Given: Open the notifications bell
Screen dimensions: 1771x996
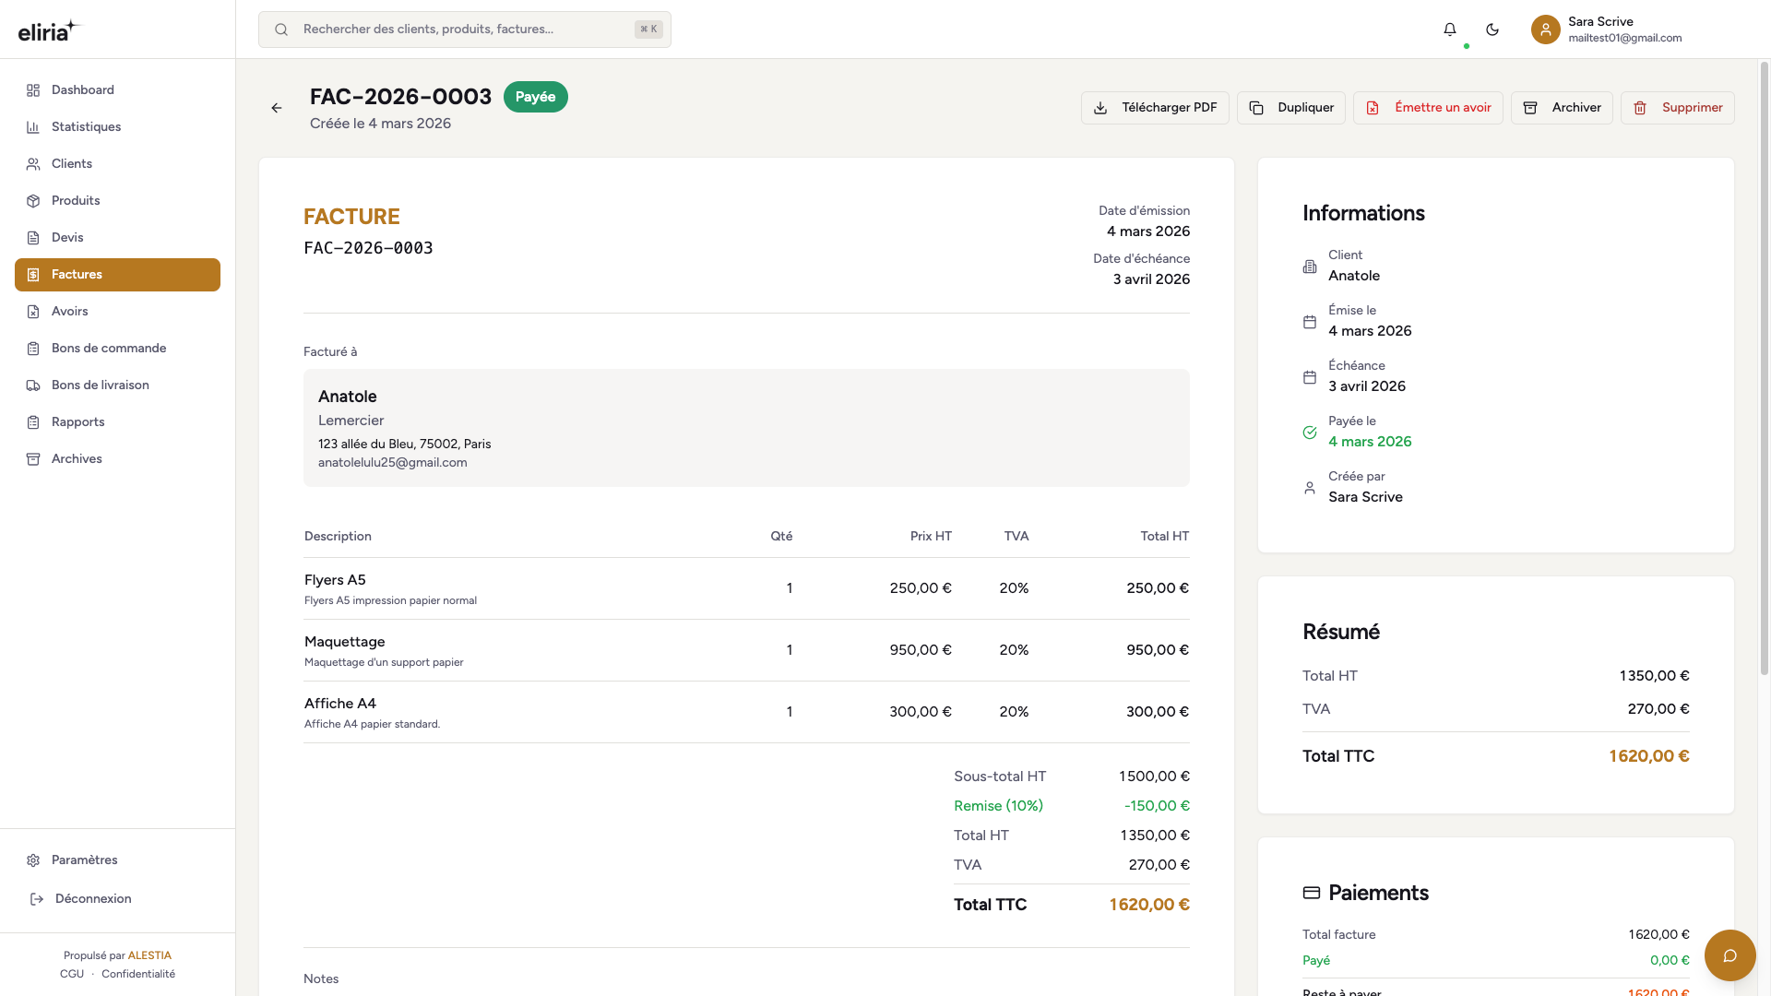Looking at the screenshot, I should coord(1450,30).
